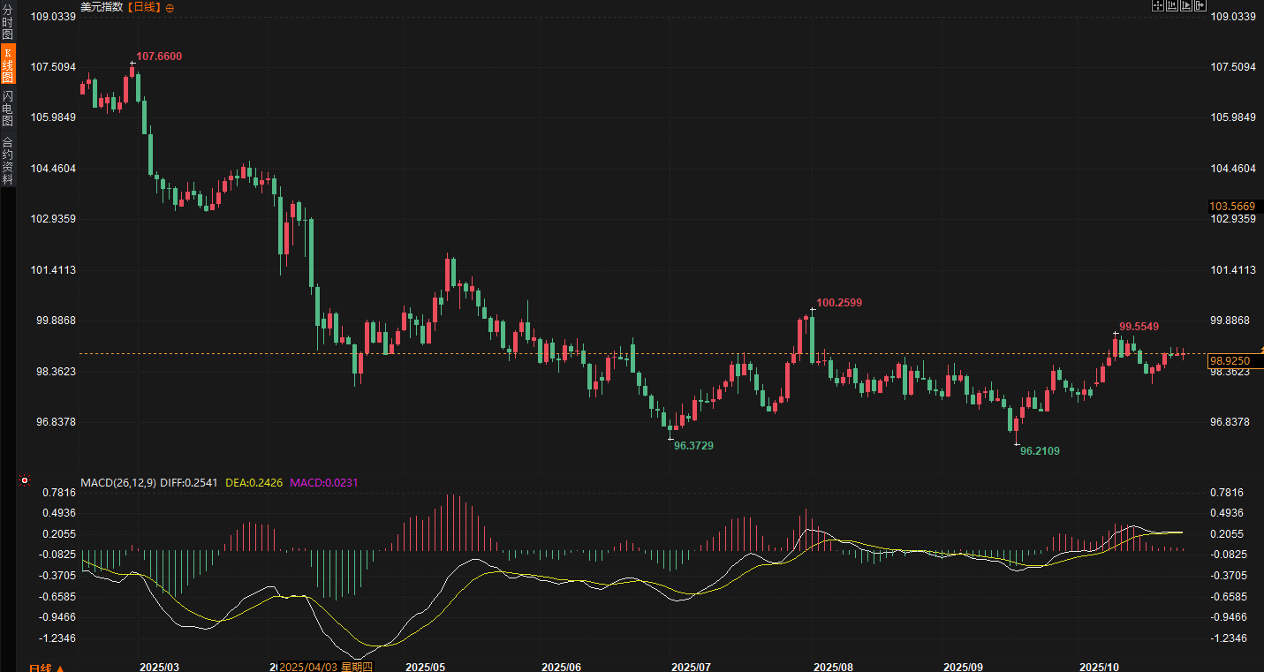Click the 2025/05 date on the time axis

pos(425,667)
